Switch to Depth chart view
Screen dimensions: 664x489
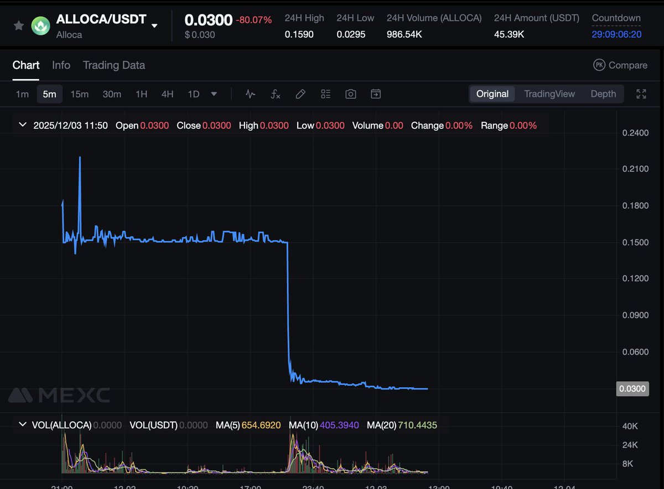(603, 94)
